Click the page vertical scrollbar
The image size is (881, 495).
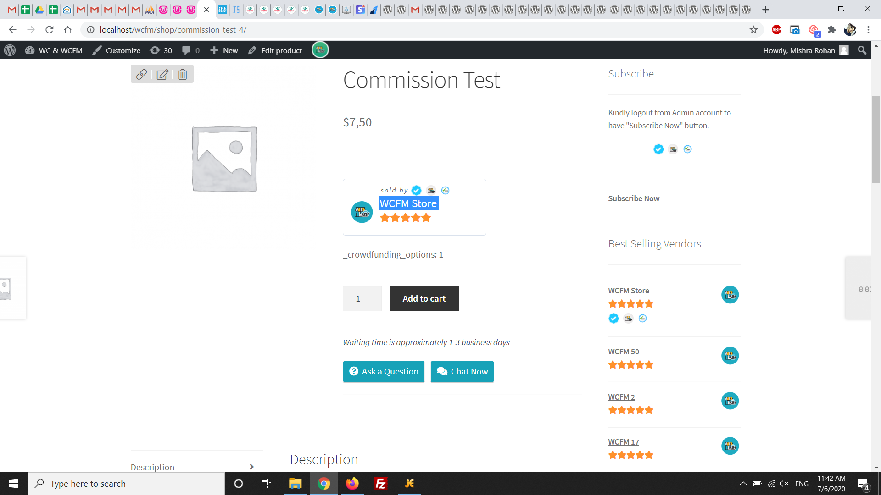[x=876, y=140]
